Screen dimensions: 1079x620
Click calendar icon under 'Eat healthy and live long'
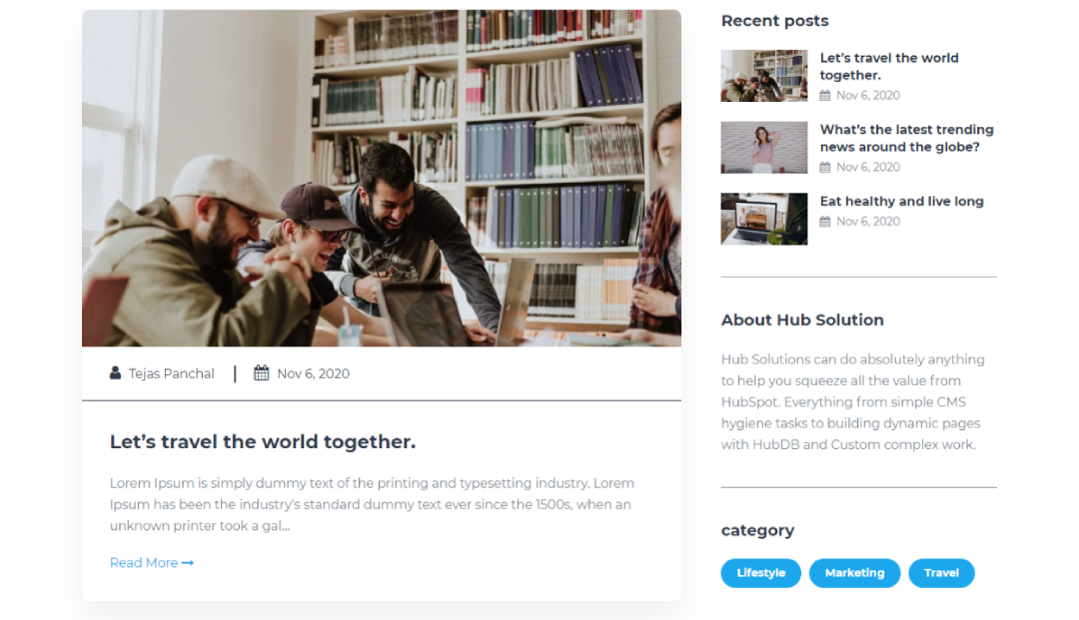pos(825,222)
